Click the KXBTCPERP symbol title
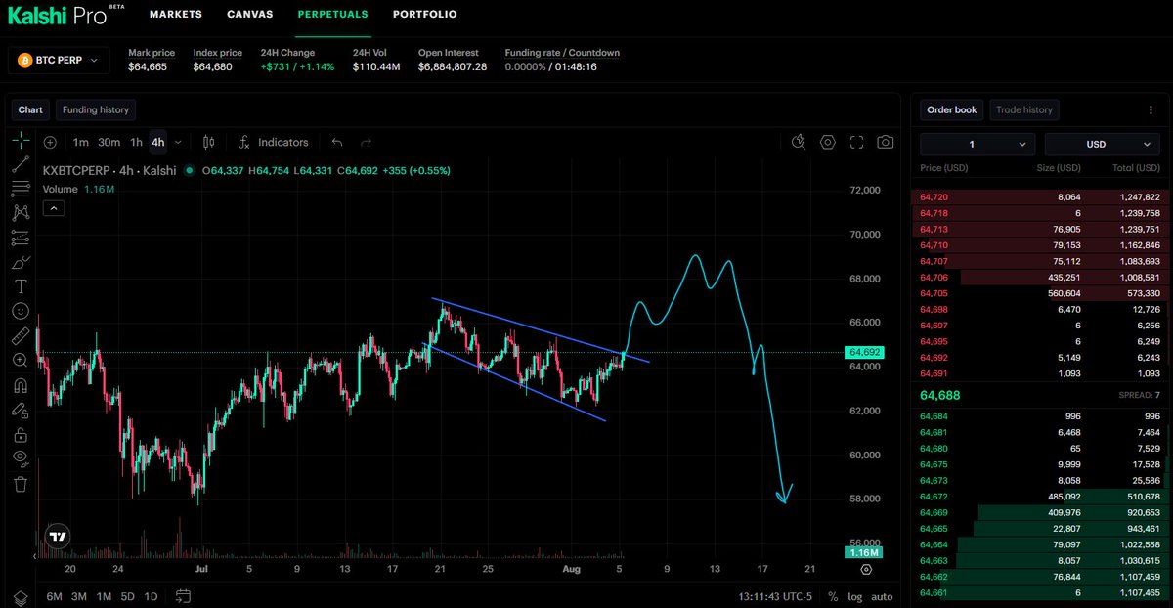The image size is (1173, 608). pos(109,170)
